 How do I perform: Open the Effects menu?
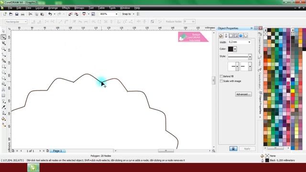(66, 8)
